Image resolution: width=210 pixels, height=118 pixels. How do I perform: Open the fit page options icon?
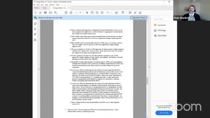[x=117, y=12]
